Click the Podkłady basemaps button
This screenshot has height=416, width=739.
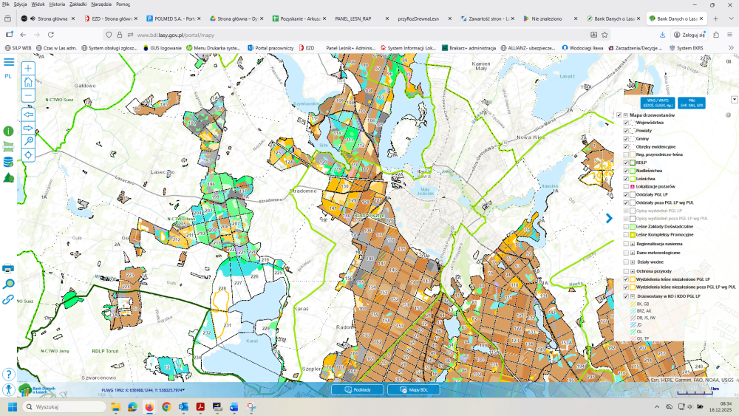357,389
